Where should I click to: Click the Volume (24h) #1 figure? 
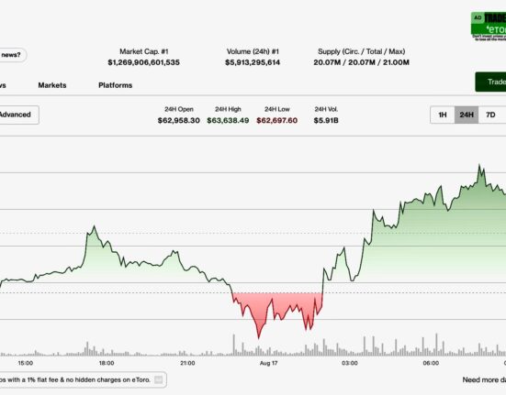coord(253,62)
